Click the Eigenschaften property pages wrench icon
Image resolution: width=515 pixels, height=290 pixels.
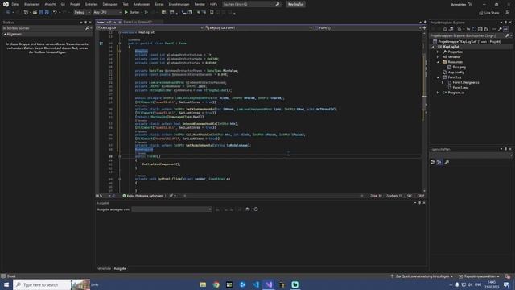click(447, 162)
